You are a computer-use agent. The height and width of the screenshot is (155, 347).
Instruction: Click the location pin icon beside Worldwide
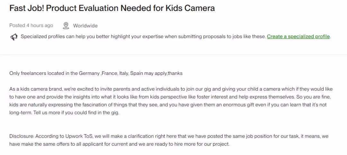(x=66, y=26)
